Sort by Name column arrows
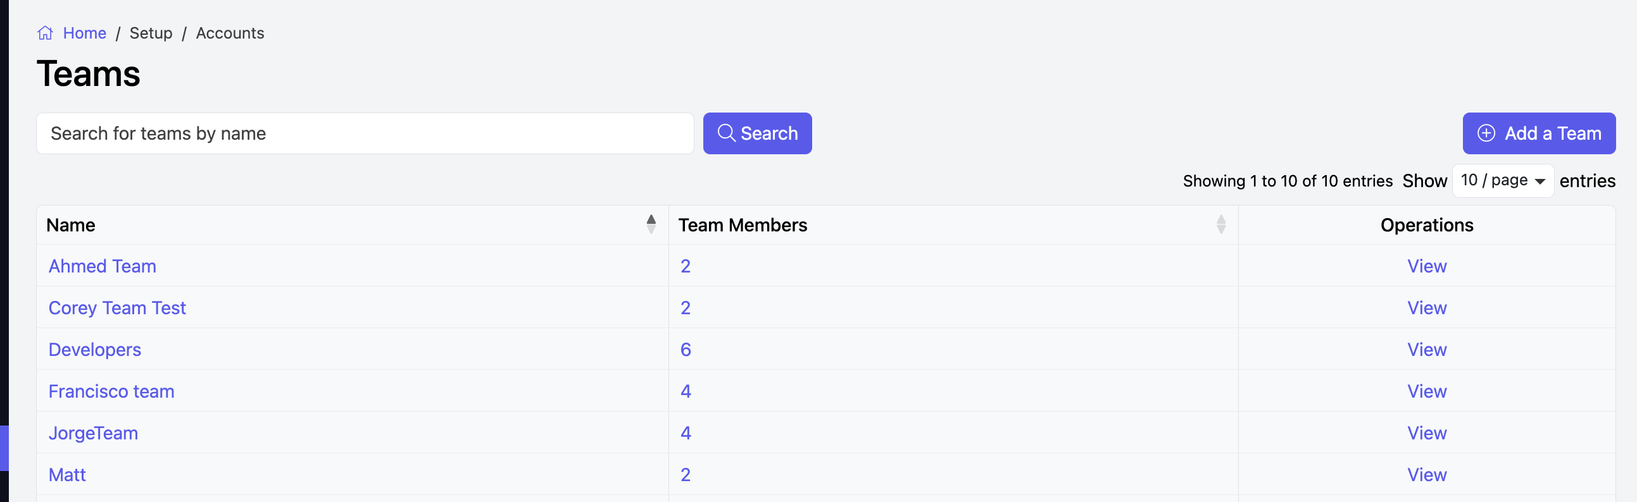Viewport: 1637px width, 502px height. coord(651,224)
